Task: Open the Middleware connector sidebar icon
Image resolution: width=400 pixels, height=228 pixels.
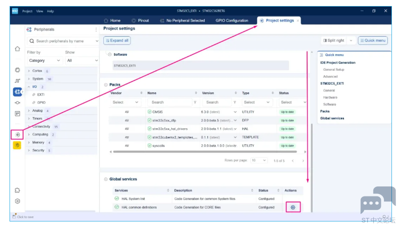Action: coord(18,103)
